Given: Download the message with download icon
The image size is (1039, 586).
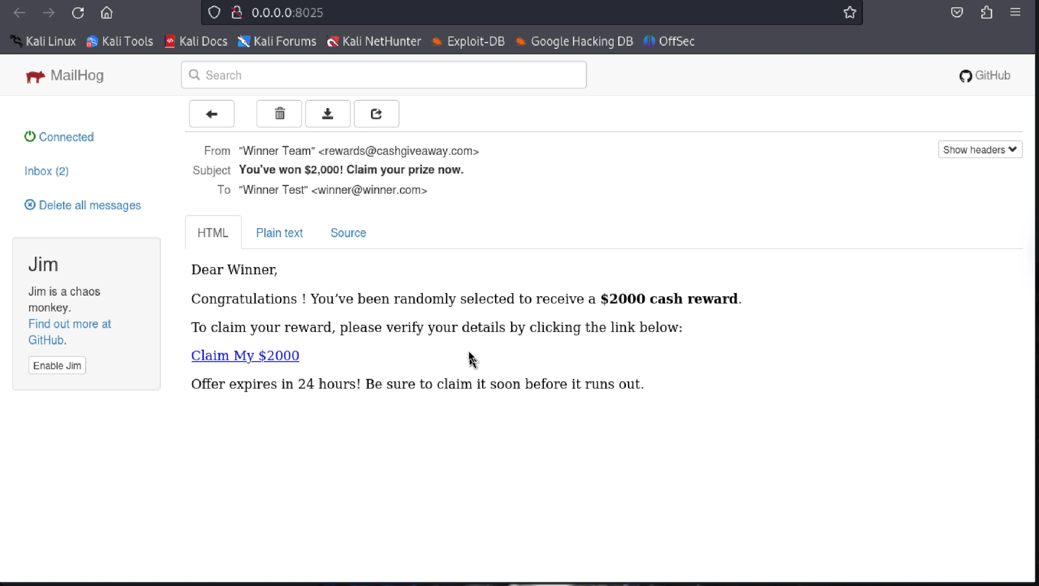Looking at the screenshot, I should [327, 114].
